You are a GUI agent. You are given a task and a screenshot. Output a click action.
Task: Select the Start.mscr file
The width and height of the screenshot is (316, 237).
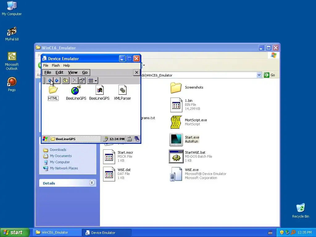point(118,156)
